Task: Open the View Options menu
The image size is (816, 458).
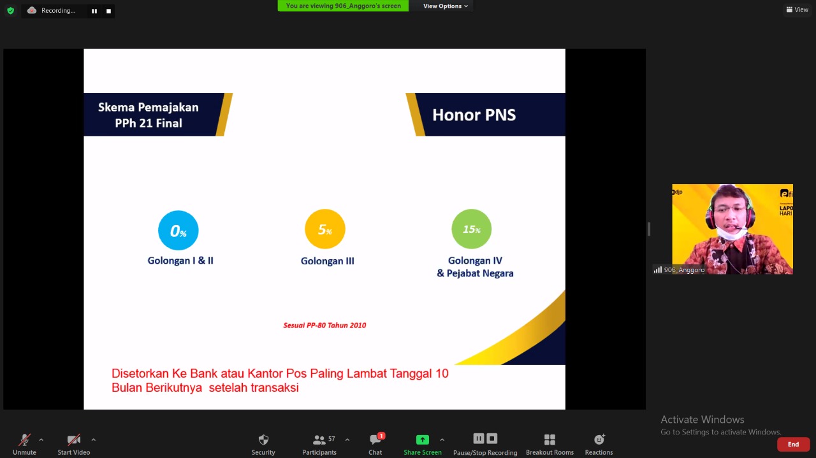Action: (x=445, y=6)
